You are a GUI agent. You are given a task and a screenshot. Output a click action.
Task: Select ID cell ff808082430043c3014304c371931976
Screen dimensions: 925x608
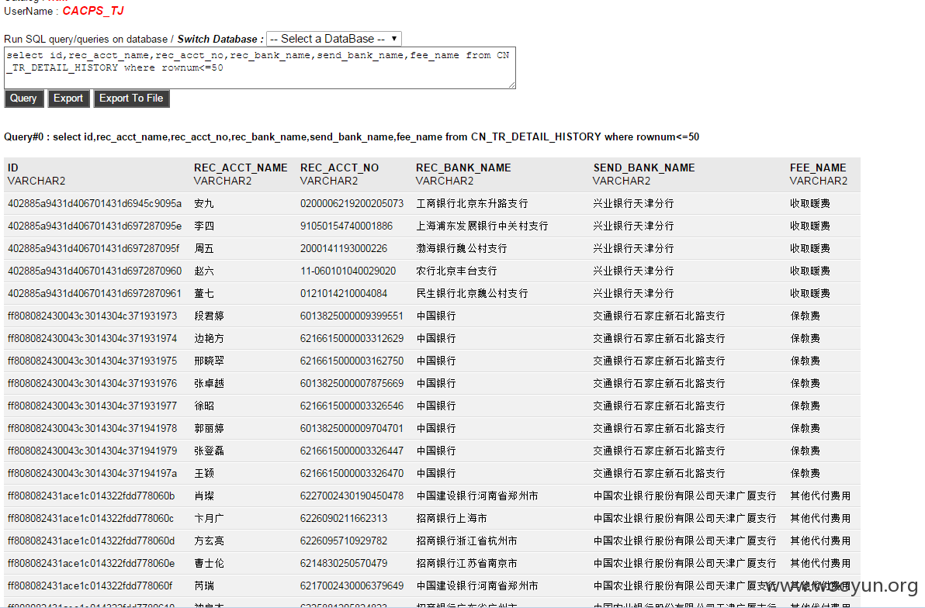pyautogui.click(x=92, y=383)
